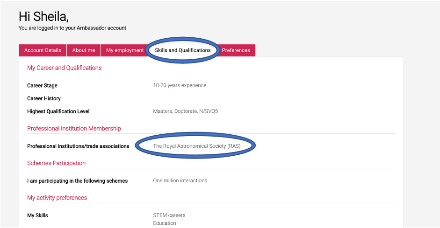
Task: Click the 'Hi Sheila,' greeting heading
Action: 43,16
